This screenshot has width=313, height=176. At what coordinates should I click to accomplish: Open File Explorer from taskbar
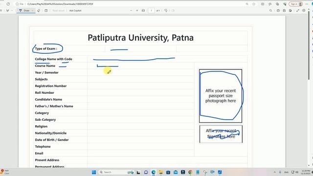point(161,172)
